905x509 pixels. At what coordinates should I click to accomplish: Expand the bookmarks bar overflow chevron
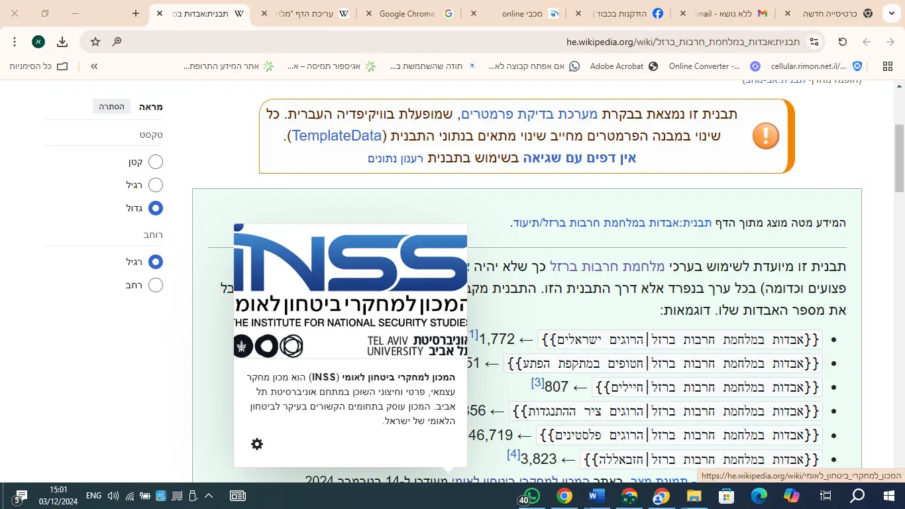(x=94, y=66)
